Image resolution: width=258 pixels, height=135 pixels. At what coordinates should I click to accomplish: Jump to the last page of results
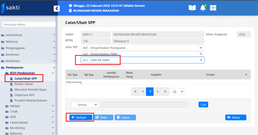tap(165, 91)
